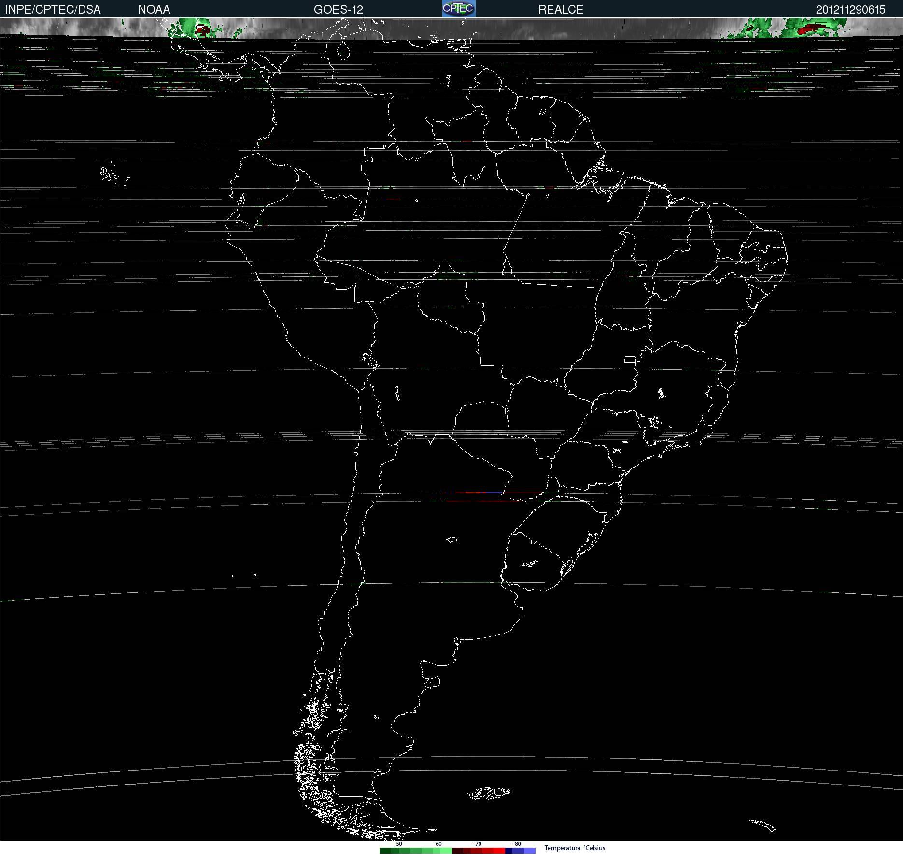903x854 pixels.
Task: Click the dark navy legend swatch
Action: [508, 851]
